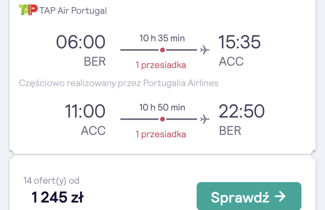Click the outbound flight airplane icon
The height and width of the screenshot is (210, 325).
coord(205,50)
